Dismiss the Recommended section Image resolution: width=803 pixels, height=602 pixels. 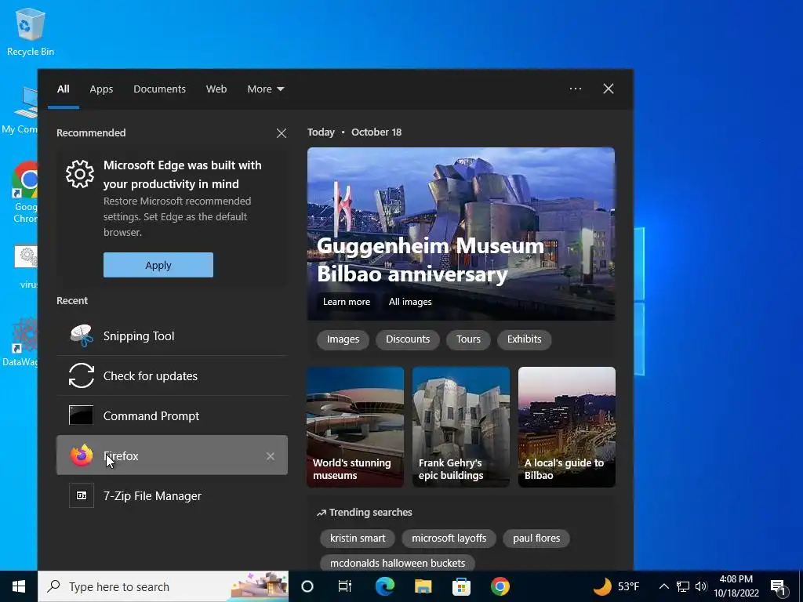coord(282,133)
